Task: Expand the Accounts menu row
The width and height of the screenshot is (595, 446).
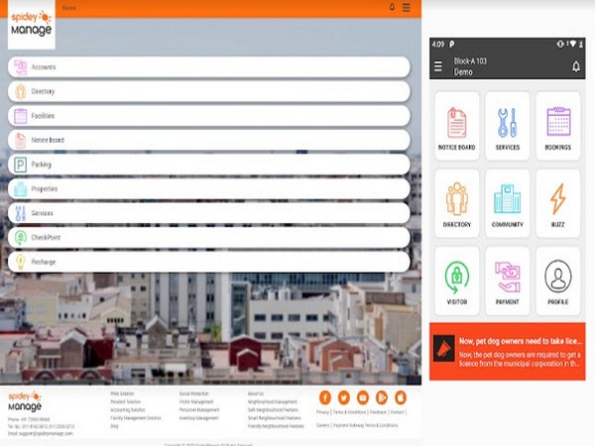Action: tap(208, 67)
